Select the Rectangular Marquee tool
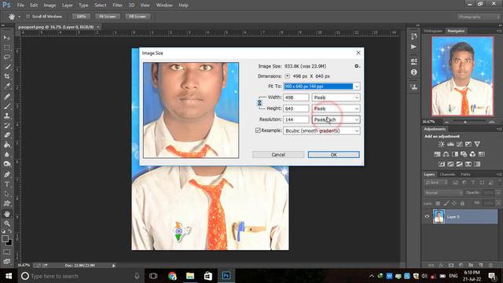Viewport: 503px width, 283px height. click(7, 47)
